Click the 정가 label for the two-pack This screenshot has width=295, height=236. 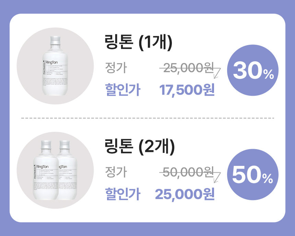[x=116, y=172]
